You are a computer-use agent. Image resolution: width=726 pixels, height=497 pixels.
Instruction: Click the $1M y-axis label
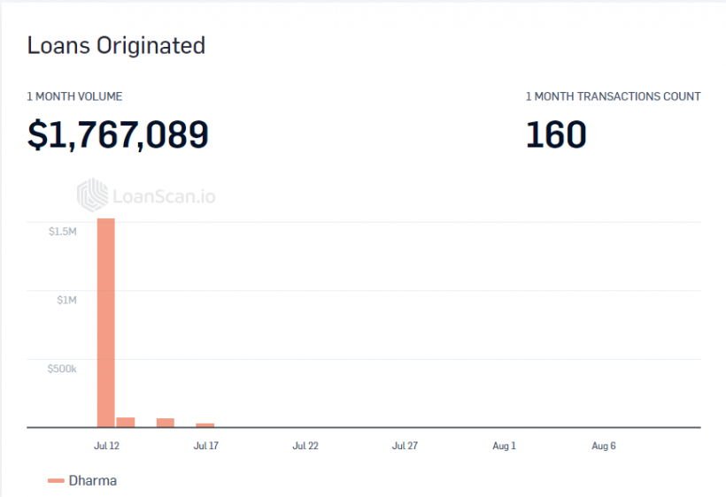pyautogui.click(x=67, y=300)
